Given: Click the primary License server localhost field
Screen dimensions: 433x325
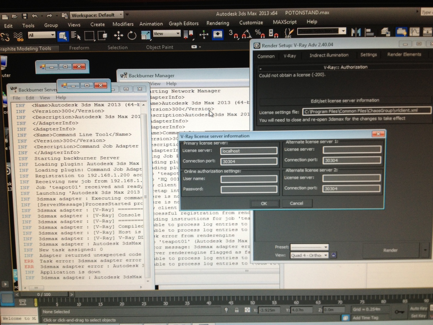Looking at the screenshot, I should (249, 151).
